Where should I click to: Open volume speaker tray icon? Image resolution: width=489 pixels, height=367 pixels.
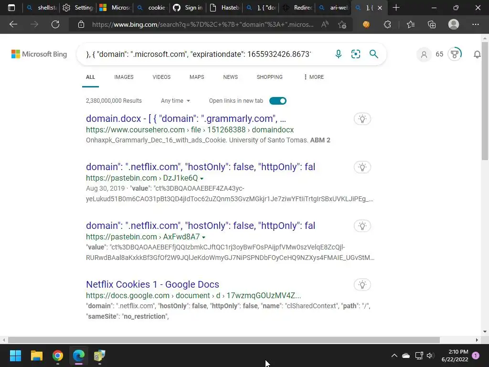430,356
